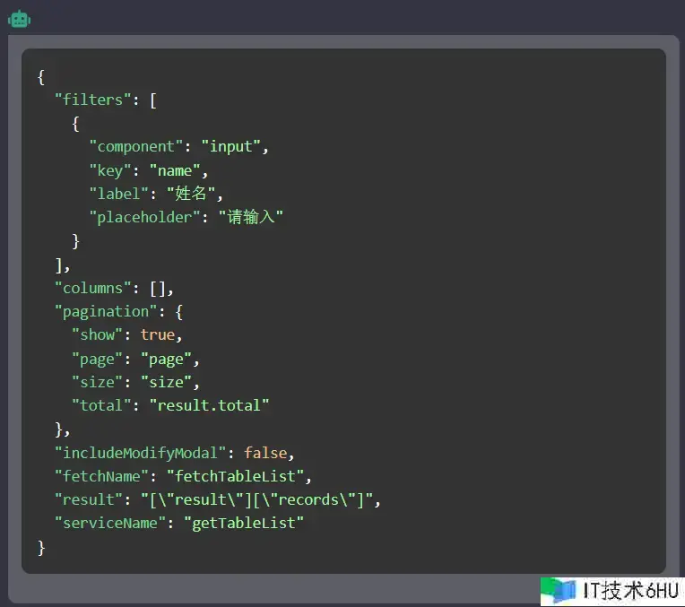Click the "pagination" key text

(106, 312)
